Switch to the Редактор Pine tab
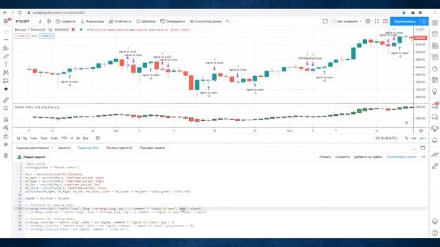 click(x=88, y=148)
